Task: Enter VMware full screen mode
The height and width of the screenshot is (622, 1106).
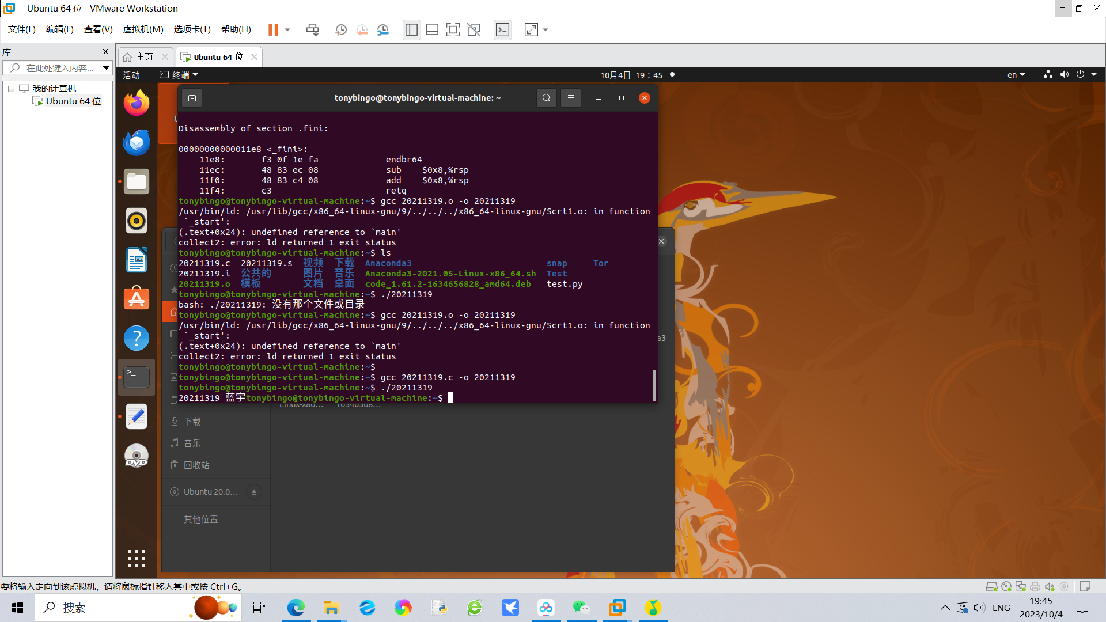Action: coord(453,30)
